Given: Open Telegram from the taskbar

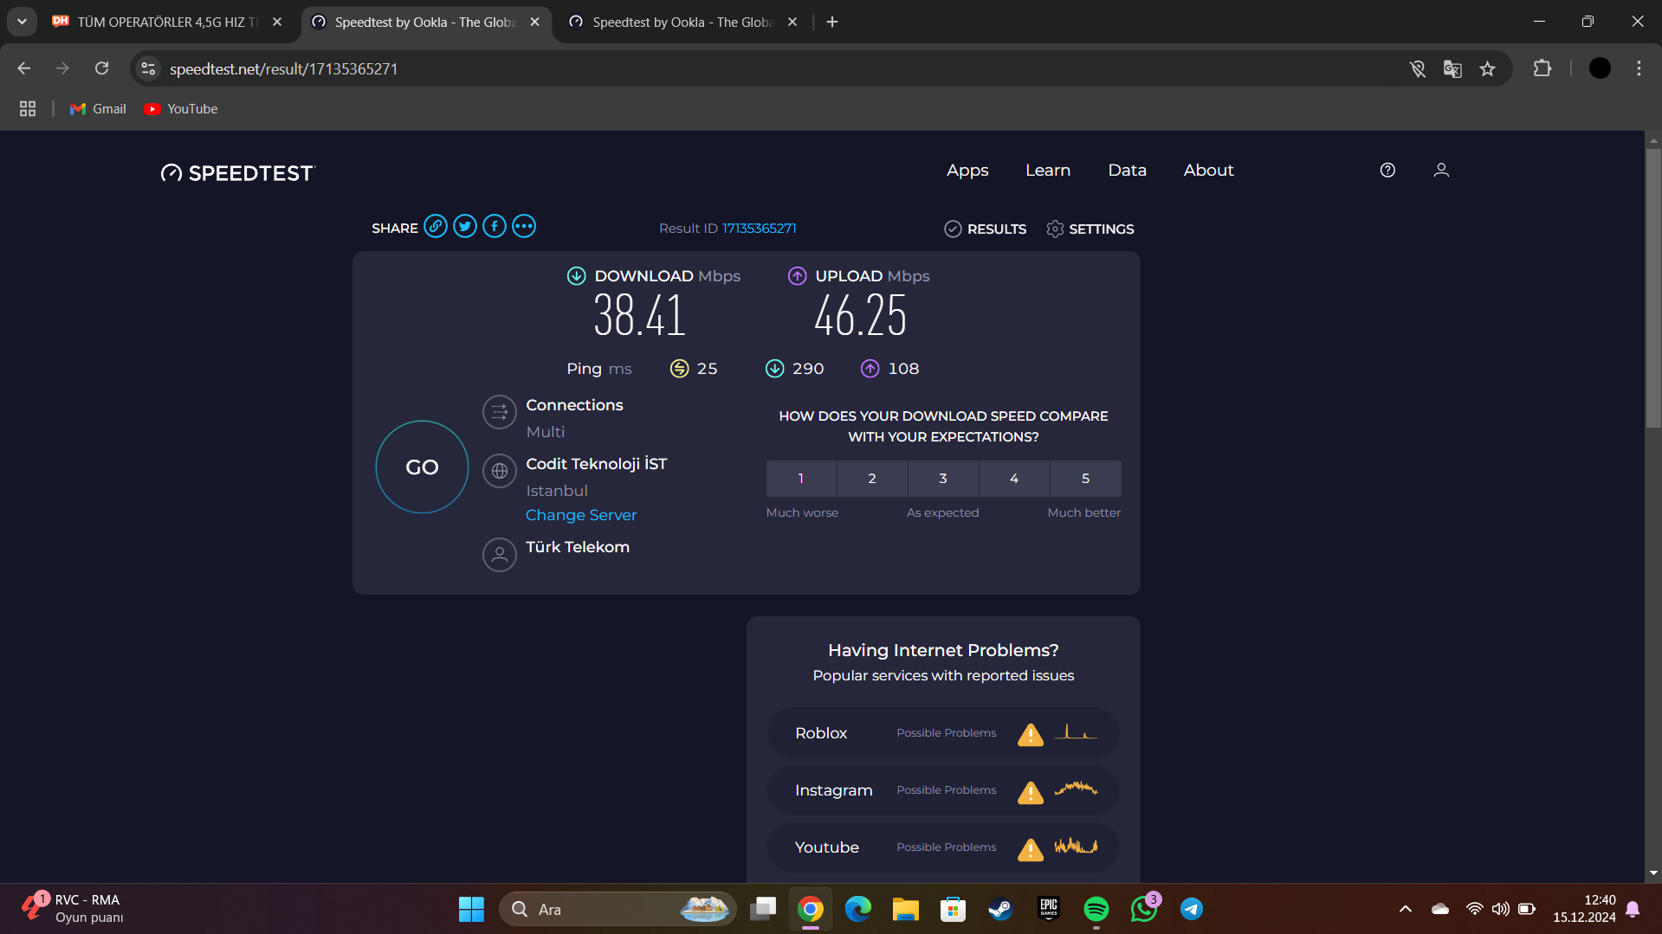Looking at the screenshot, I should tap(1192, 909).
